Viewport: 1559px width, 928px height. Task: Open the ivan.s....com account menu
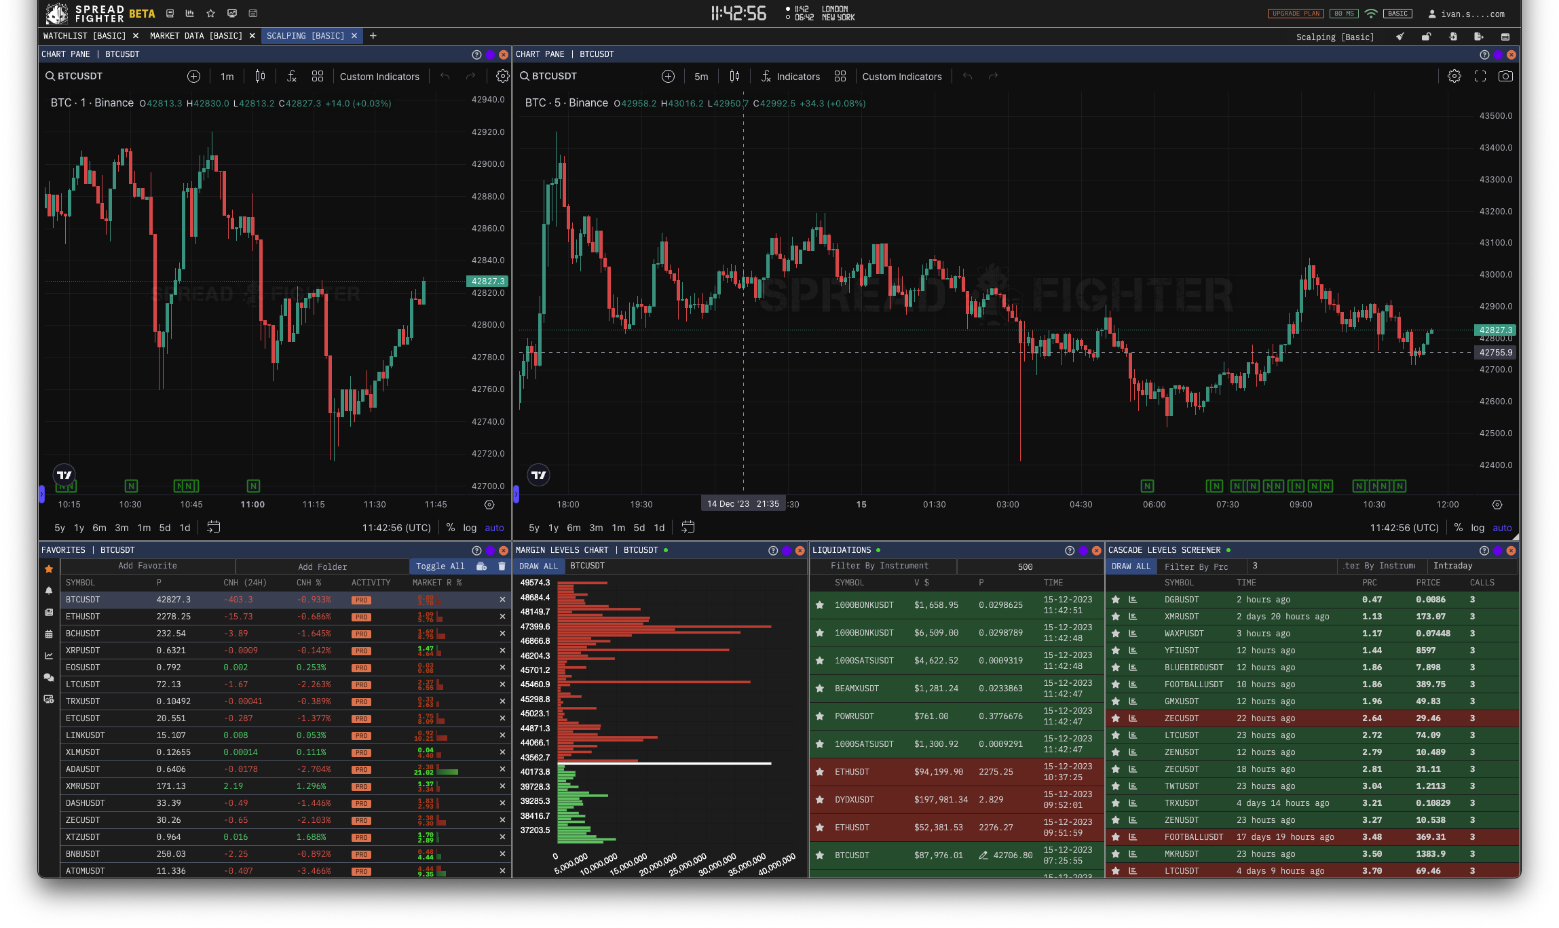1466,14
